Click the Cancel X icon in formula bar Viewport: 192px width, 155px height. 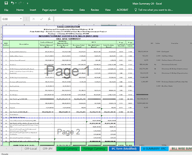[x=34, y=19]
